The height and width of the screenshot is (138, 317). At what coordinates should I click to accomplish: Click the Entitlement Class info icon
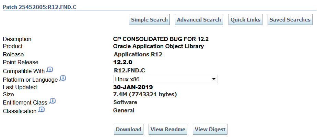[52, 101]
